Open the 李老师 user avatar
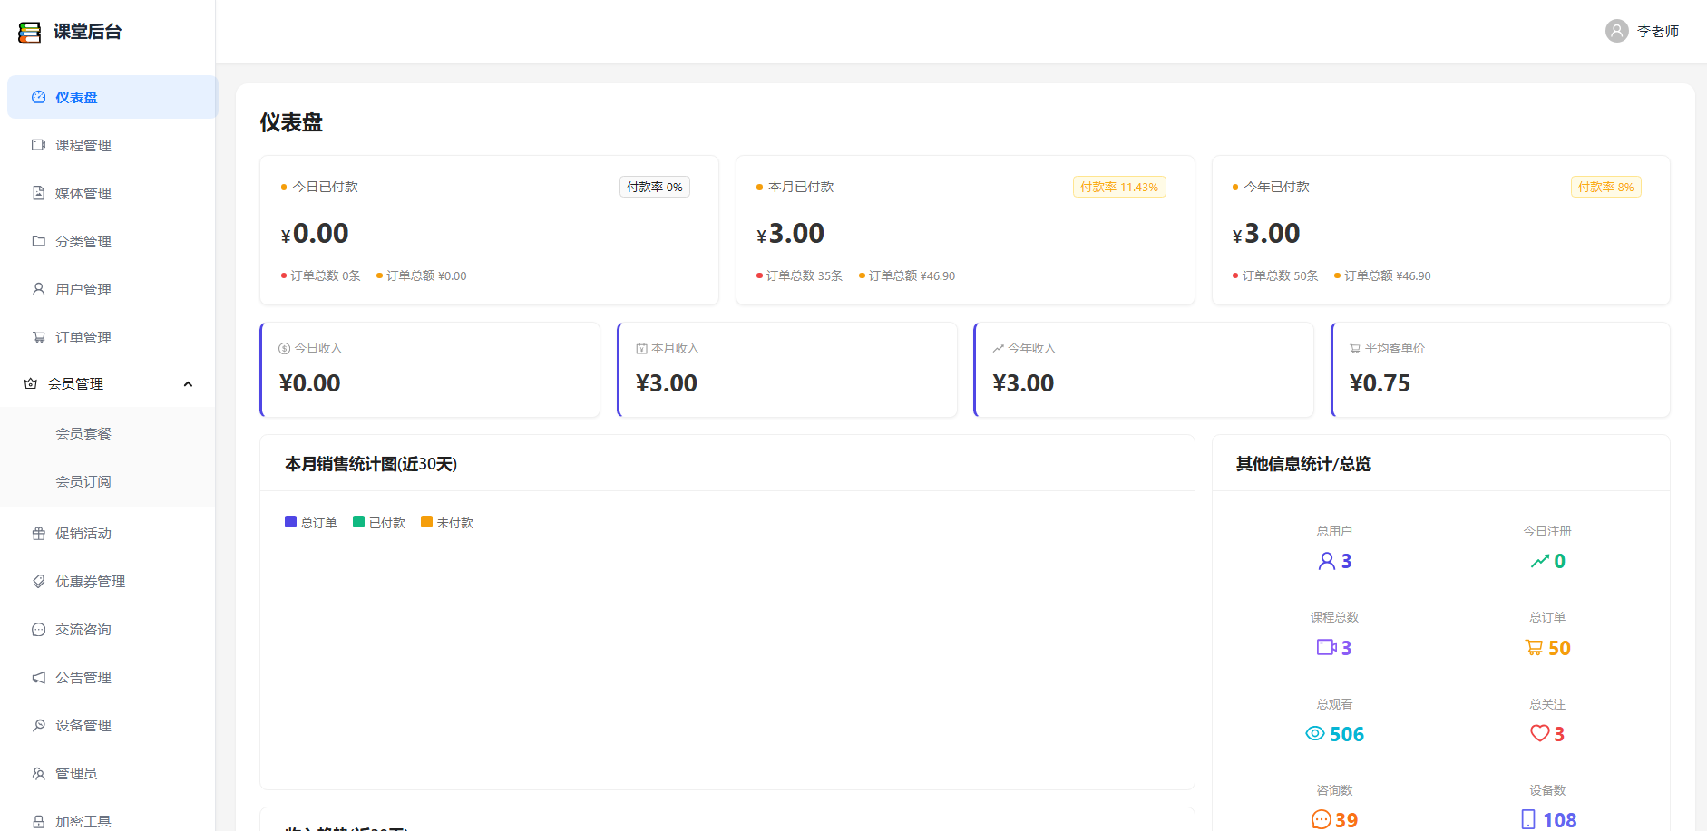The image size is (1707, 831). (1616, 31)
